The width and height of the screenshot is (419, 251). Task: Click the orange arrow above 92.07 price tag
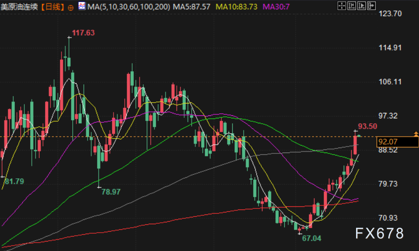tap(416, 134)
